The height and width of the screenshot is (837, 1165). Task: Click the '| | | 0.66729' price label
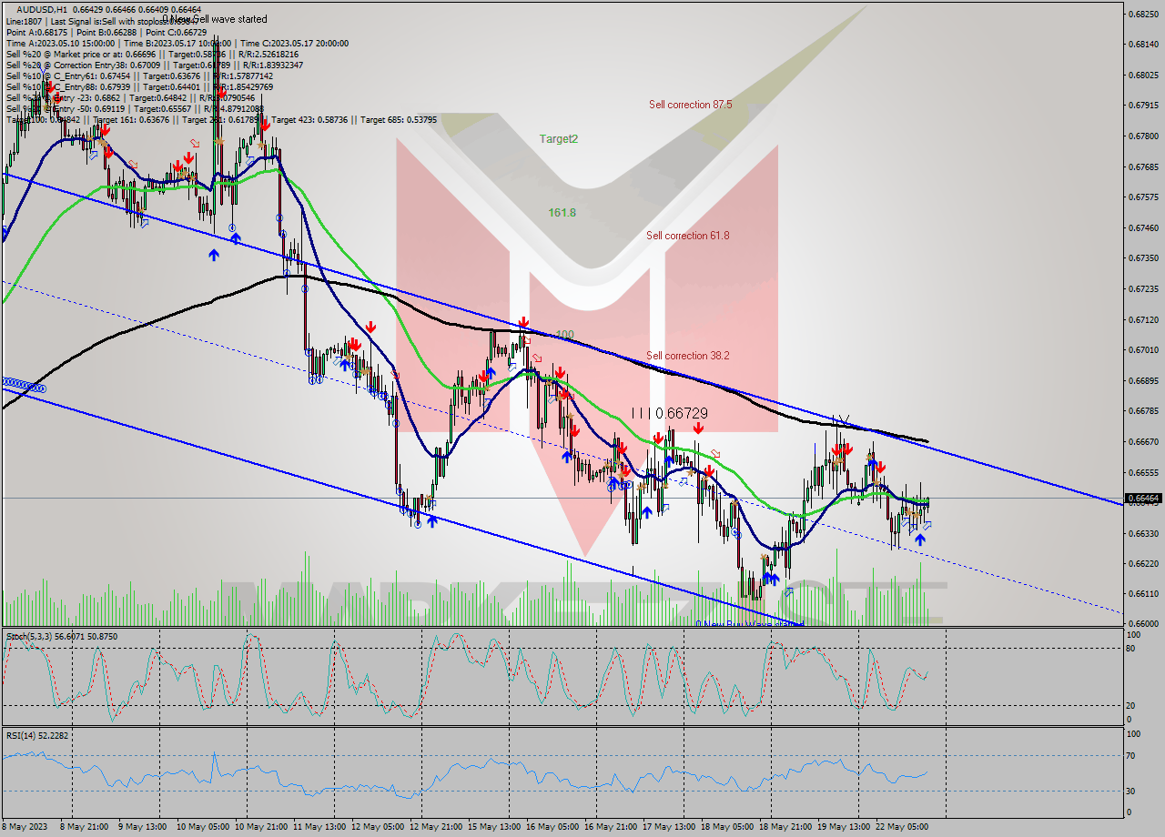point(669,413)
